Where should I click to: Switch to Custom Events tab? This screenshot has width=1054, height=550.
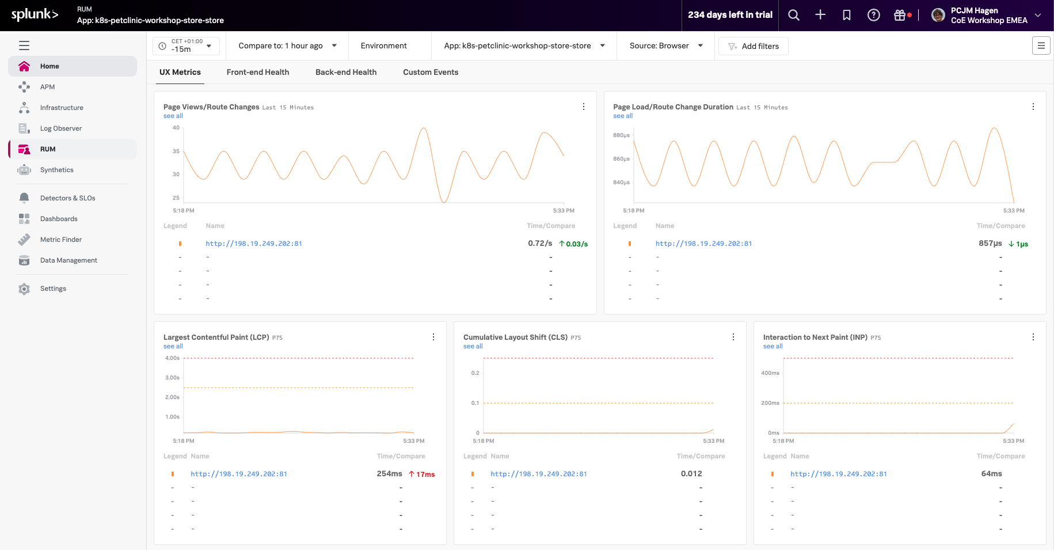[x=430, y=73]
